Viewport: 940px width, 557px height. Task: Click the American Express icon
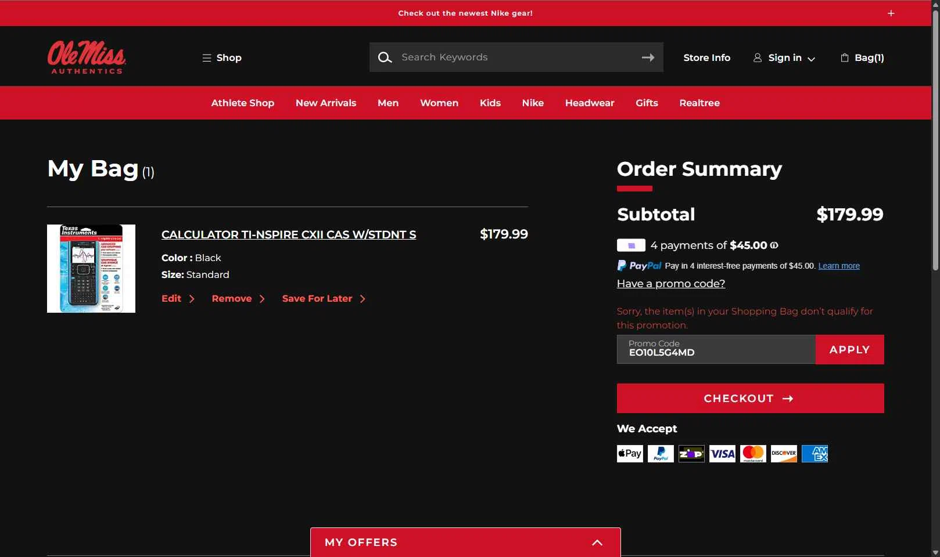(815, 454)
